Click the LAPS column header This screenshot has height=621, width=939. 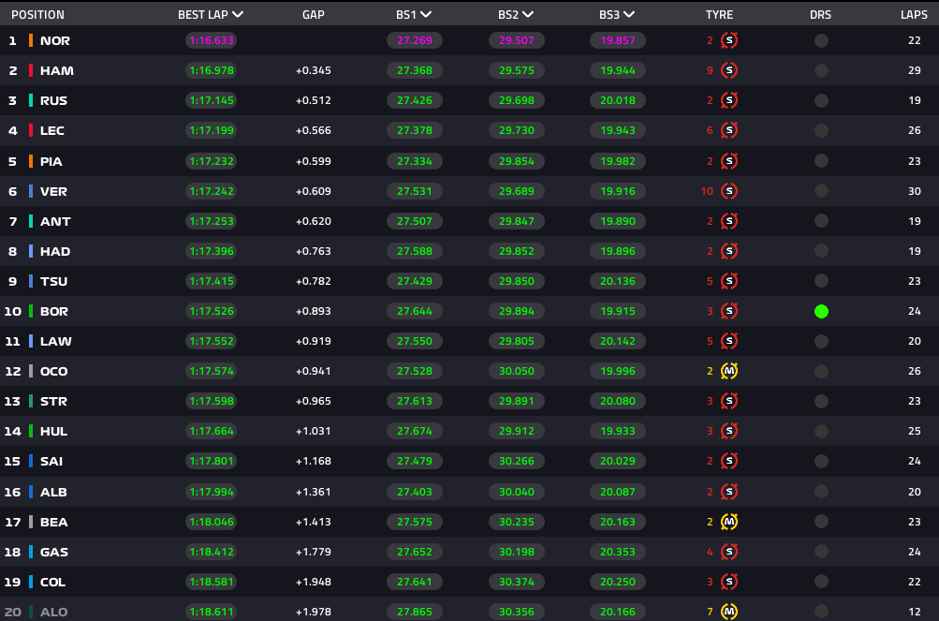tap(914, 15)
